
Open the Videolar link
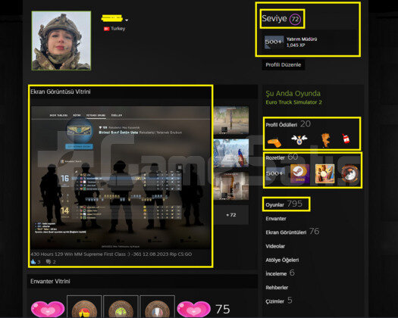[x=275, y=246]
